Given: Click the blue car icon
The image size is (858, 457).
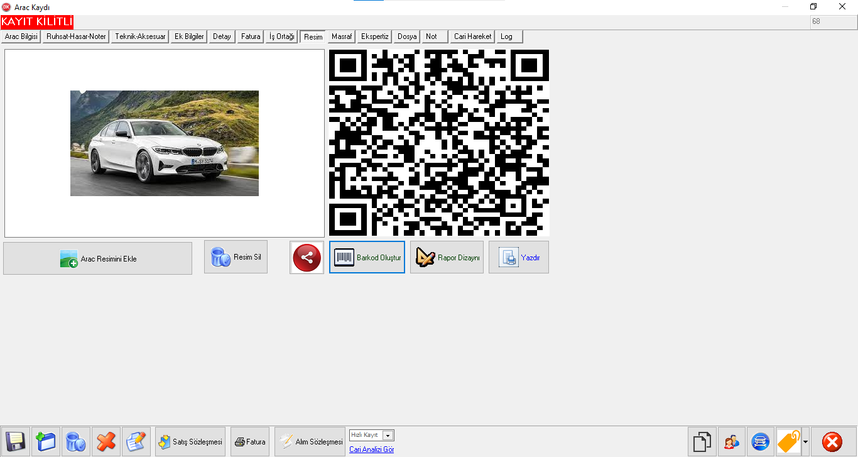Looking at the screenshot, I should click(761, 441).
